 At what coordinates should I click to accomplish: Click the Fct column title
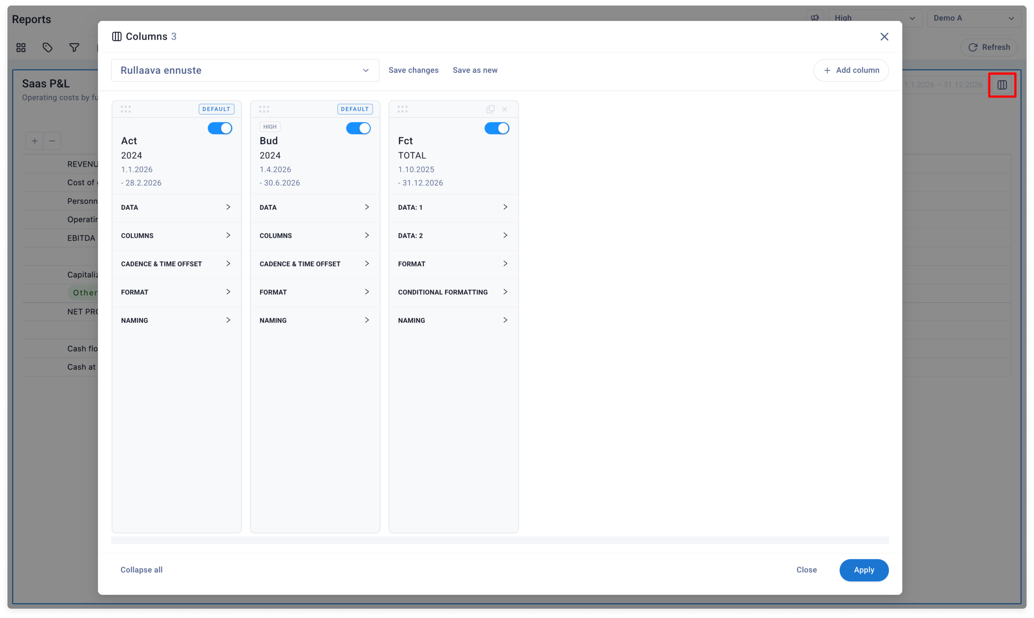[x=405, y=141]
